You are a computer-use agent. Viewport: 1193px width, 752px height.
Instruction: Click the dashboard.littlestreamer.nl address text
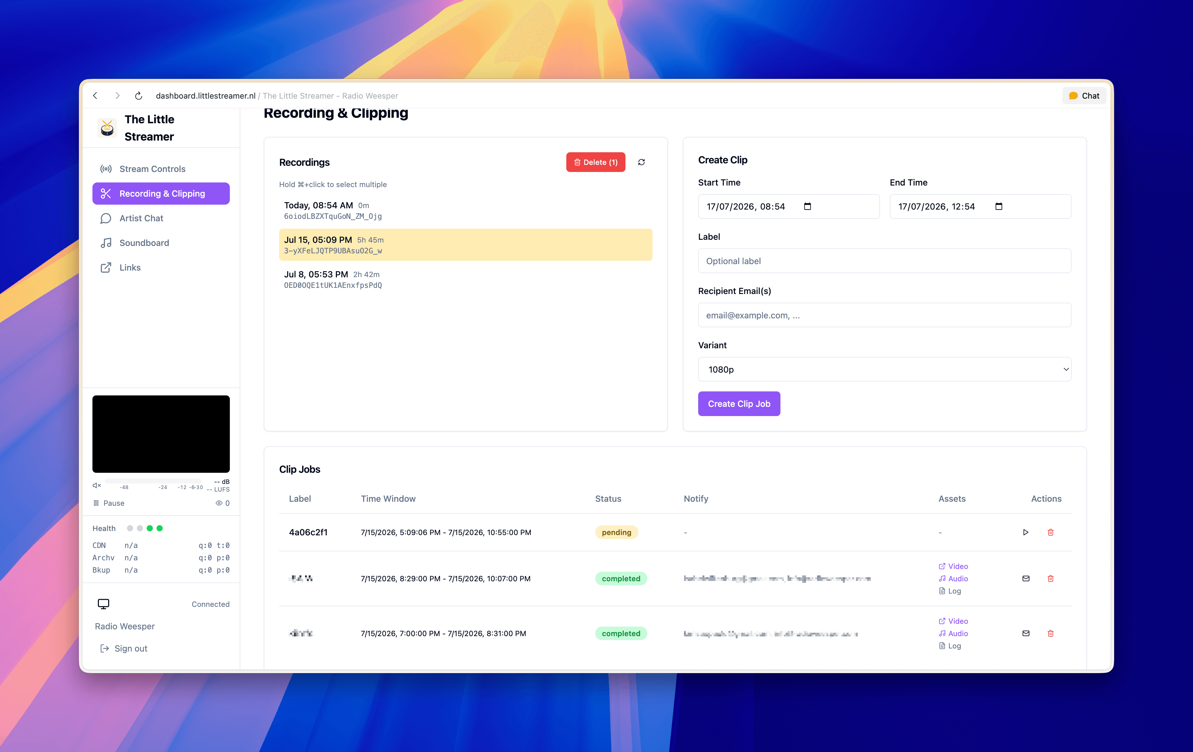(x=206, y=96)
